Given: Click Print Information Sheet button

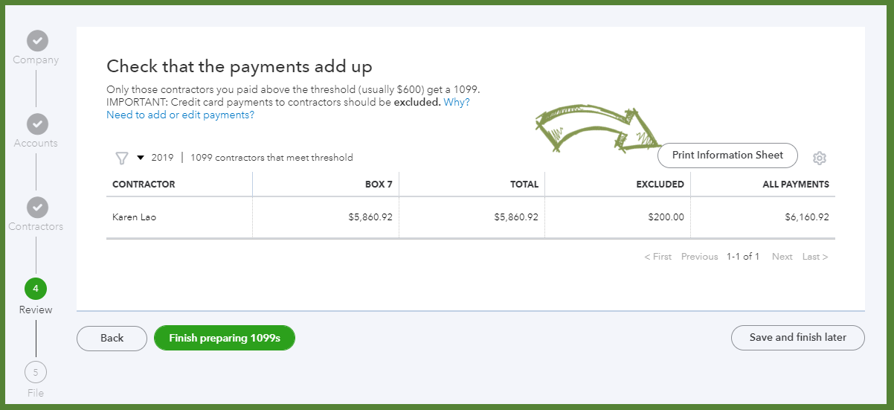Looking at the screenshot, I should pyautogui.click(x=727, y=156).
